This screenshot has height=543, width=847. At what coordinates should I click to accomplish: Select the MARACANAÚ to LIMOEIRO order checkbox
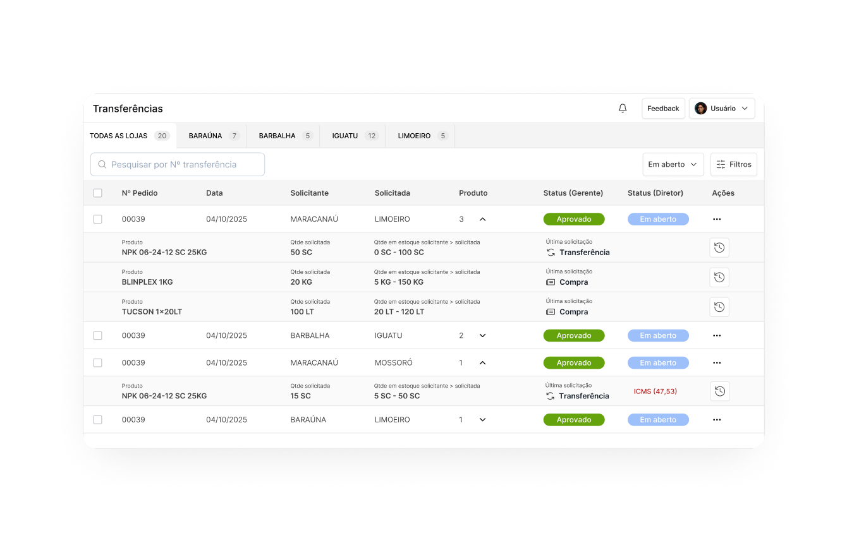tap(97, 219)
